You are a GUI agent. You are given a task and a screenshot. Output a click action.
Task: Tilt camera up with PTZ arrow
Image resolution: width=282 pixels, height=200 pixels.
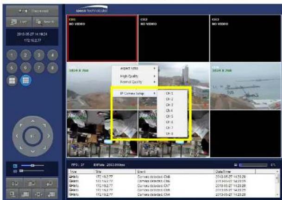pyautogui.click(x=32, y=121)
